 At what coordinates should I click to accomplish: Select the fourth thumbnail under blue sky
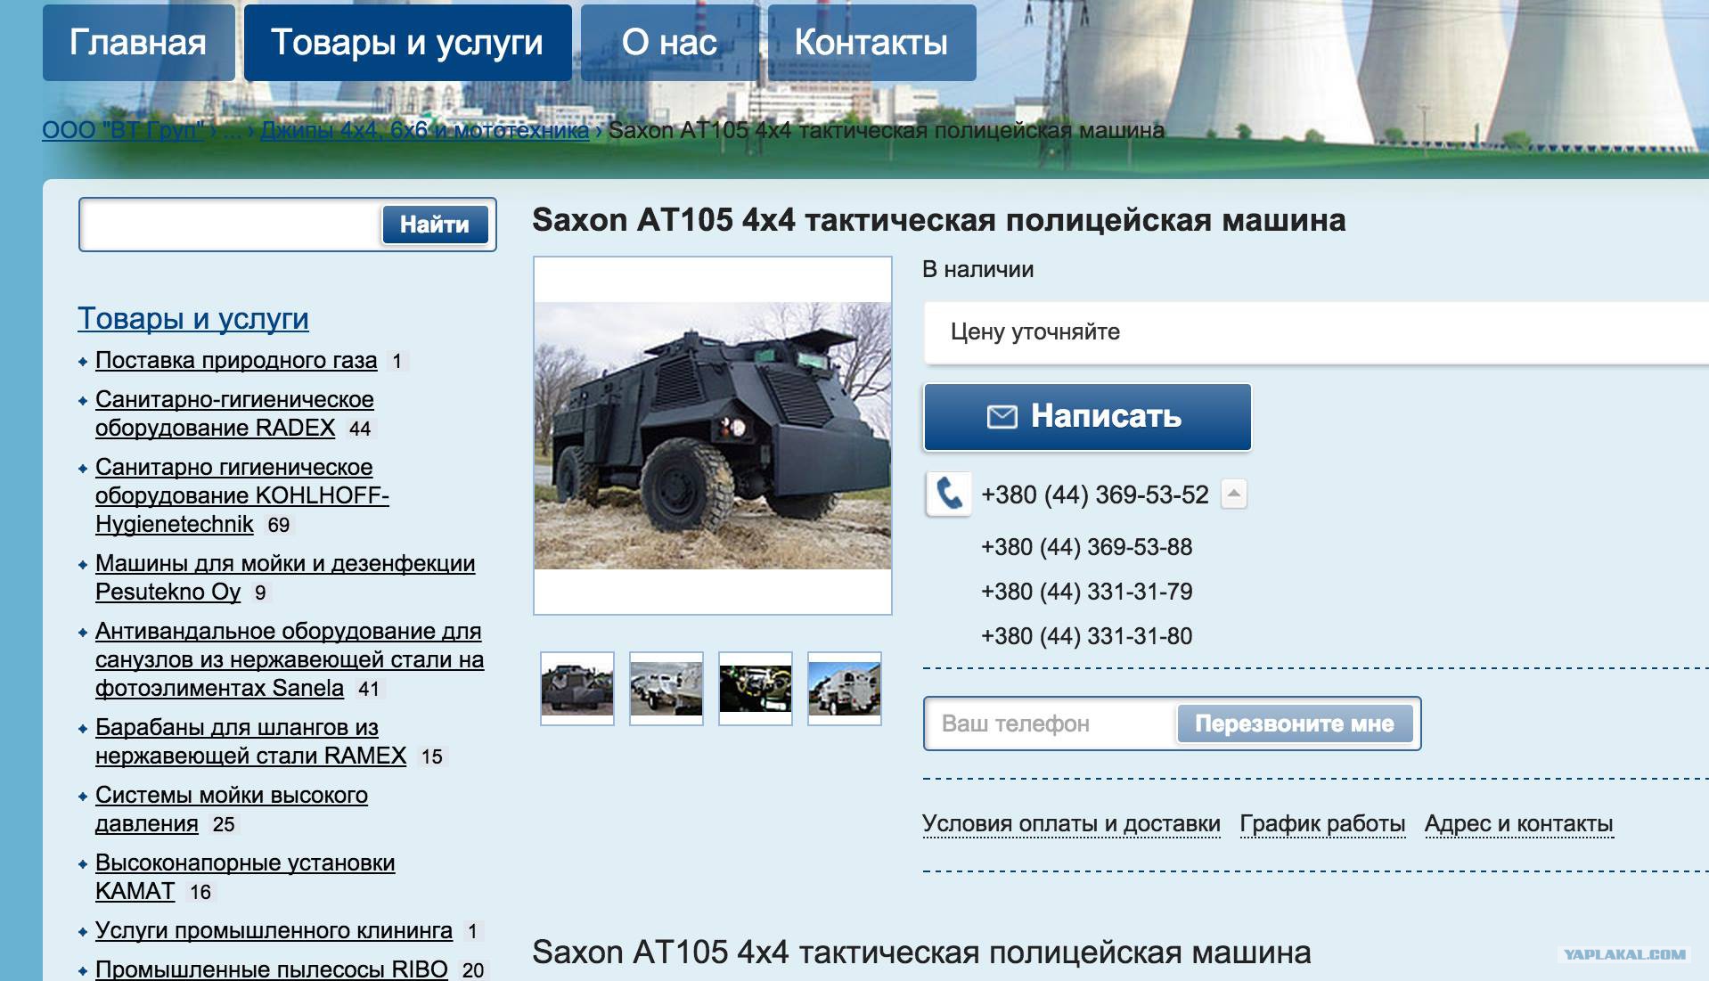click(x=845, y=689)
